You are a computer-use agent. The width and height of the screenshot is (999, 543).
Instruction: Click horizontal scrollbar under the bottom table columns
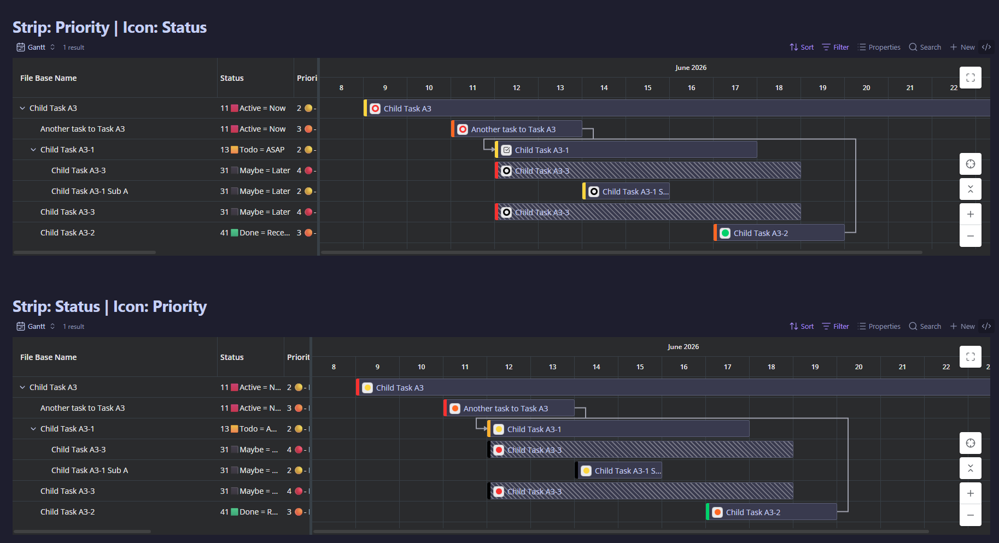click(82, 532)
